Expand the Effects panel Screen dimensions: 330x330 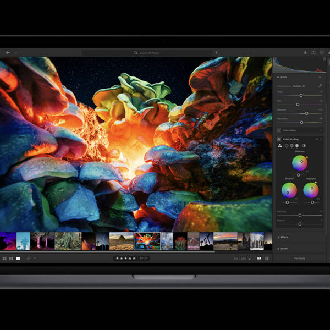[284, 237]
